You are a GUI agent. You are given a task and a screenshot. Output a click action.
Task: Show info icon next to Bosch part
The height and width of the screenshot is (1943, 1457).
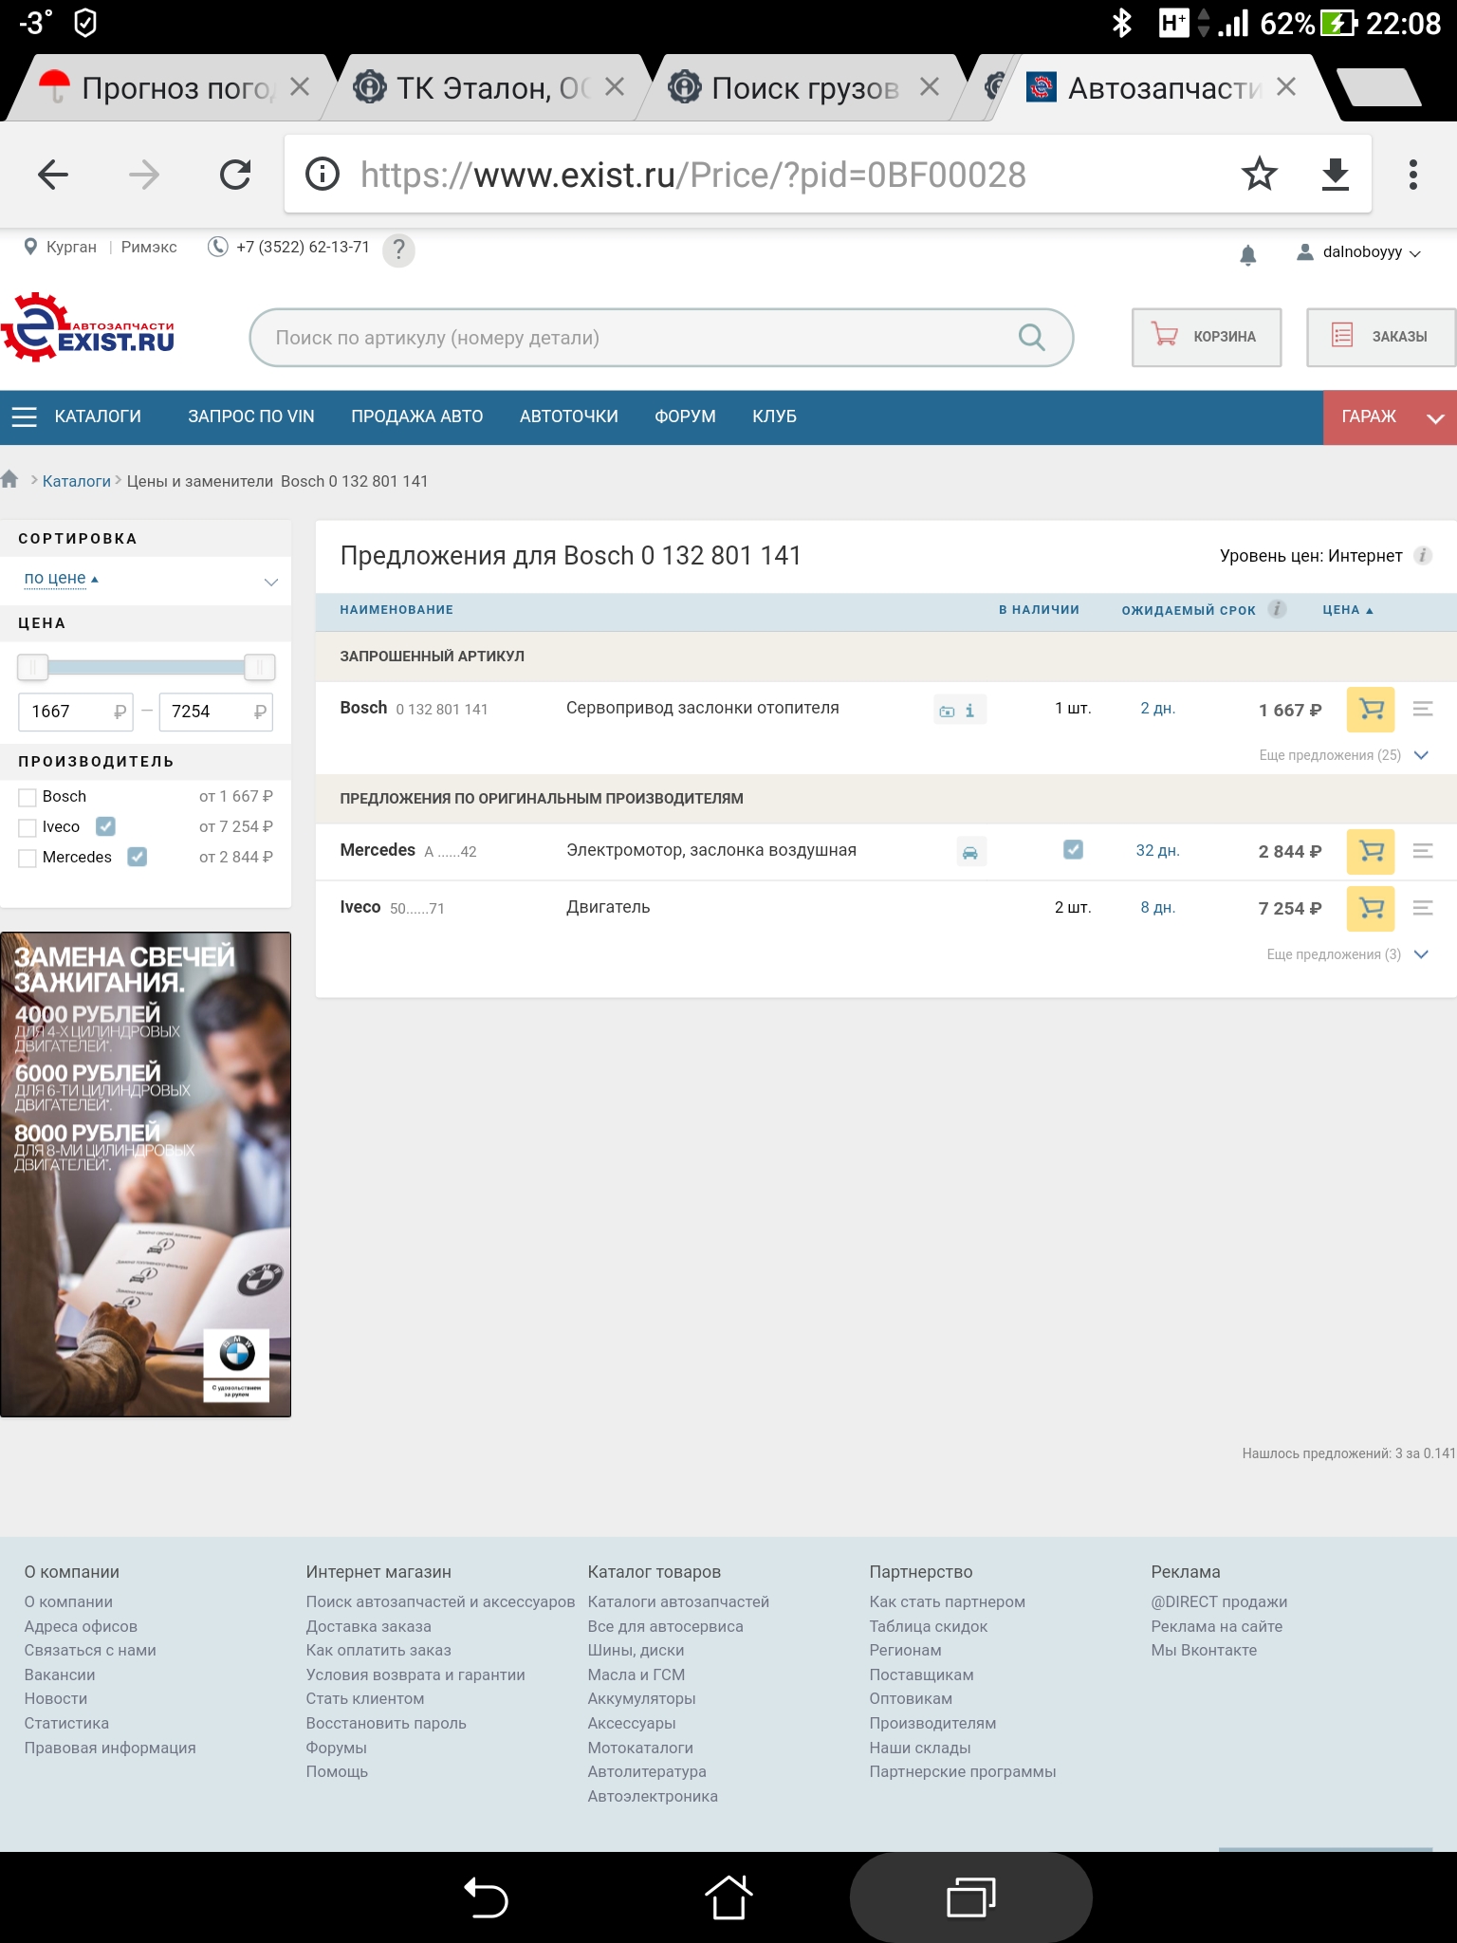(969, 710)
